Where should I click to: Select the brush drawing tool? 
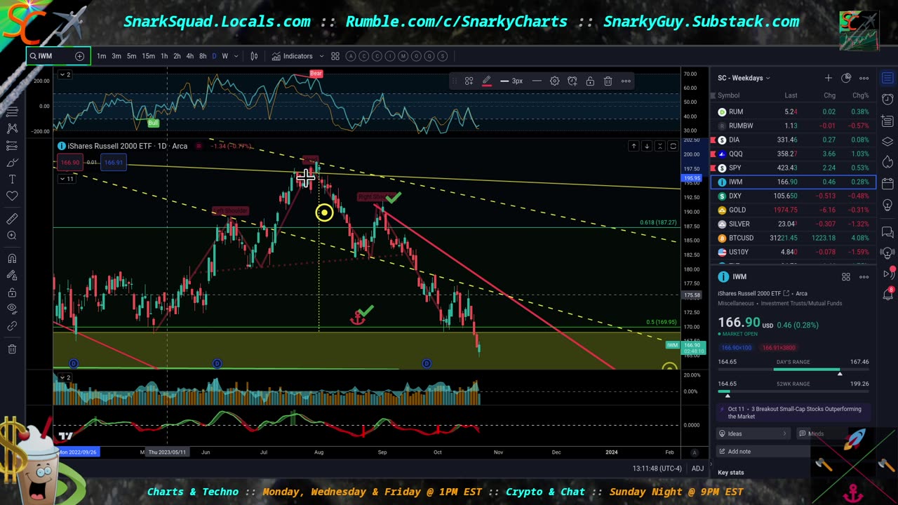[x=12, y=162]
